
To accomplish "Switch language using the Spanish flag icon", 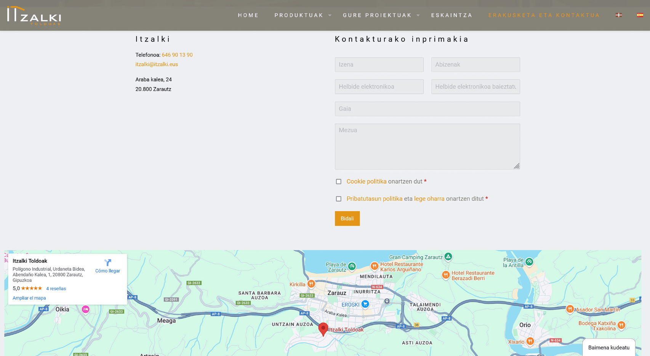I will click(x=640, y=15).
